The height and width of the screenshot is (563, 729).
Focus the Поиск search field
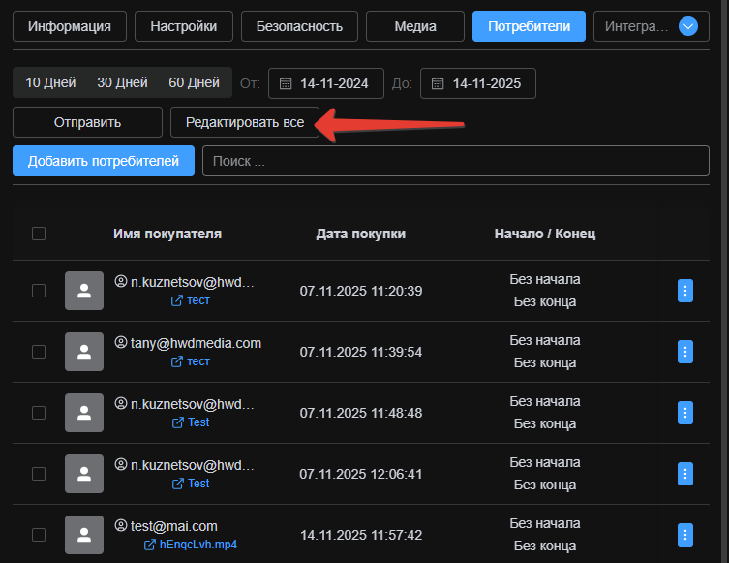click(456, 161)
